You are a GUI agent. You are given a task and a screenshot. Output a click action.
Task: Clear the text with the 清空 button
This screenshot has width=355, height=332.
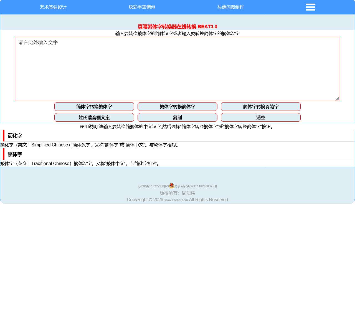tap(260, 118)
